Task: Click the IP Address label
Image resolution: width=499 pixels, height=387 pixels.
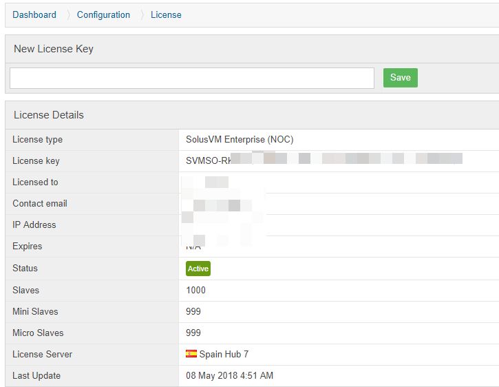Action: point(34,224)
